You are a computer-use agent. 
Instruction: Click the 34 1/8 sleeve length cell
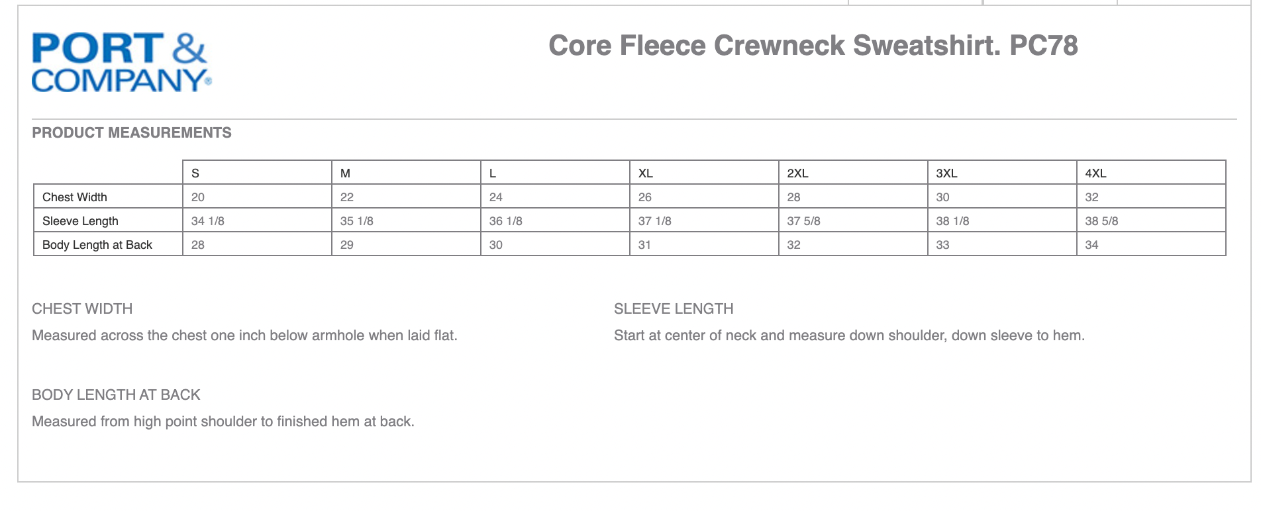[208, 221]
